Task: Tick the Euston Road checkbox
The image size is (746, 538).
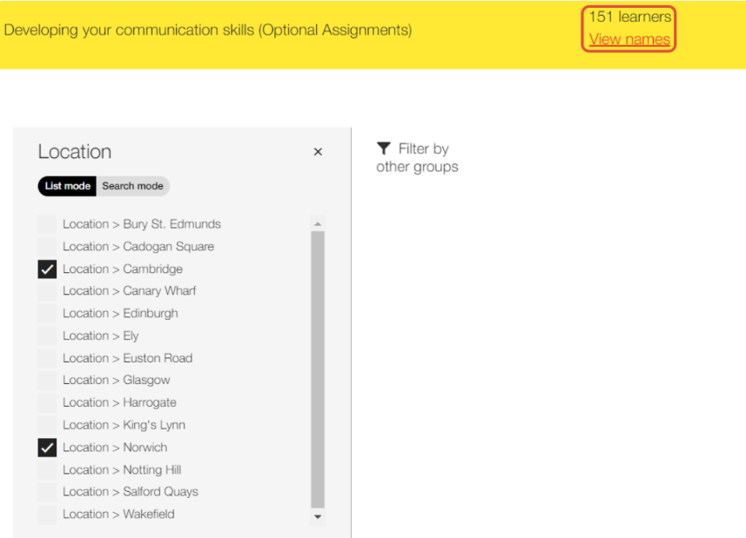Action: [47, 358]
